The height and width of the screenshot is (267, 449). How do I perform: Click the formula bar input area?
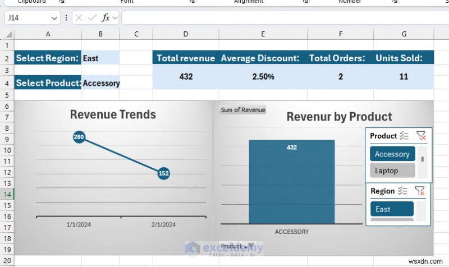click(x=285, y=18)
